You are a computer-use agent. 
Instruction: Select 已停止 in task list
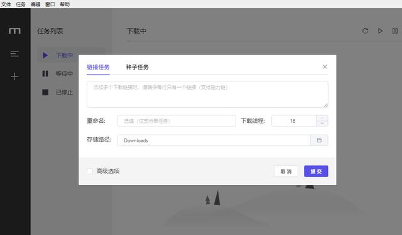[58, 92]
